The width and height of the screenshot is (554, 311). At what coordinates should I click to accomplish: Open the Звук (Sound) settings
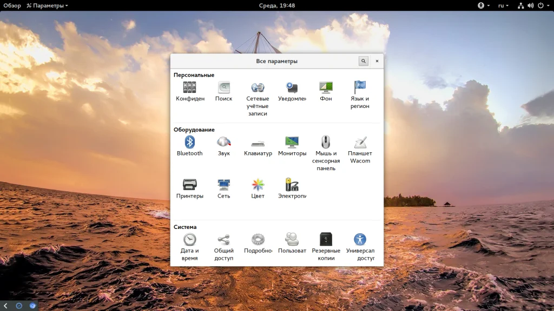223,143
